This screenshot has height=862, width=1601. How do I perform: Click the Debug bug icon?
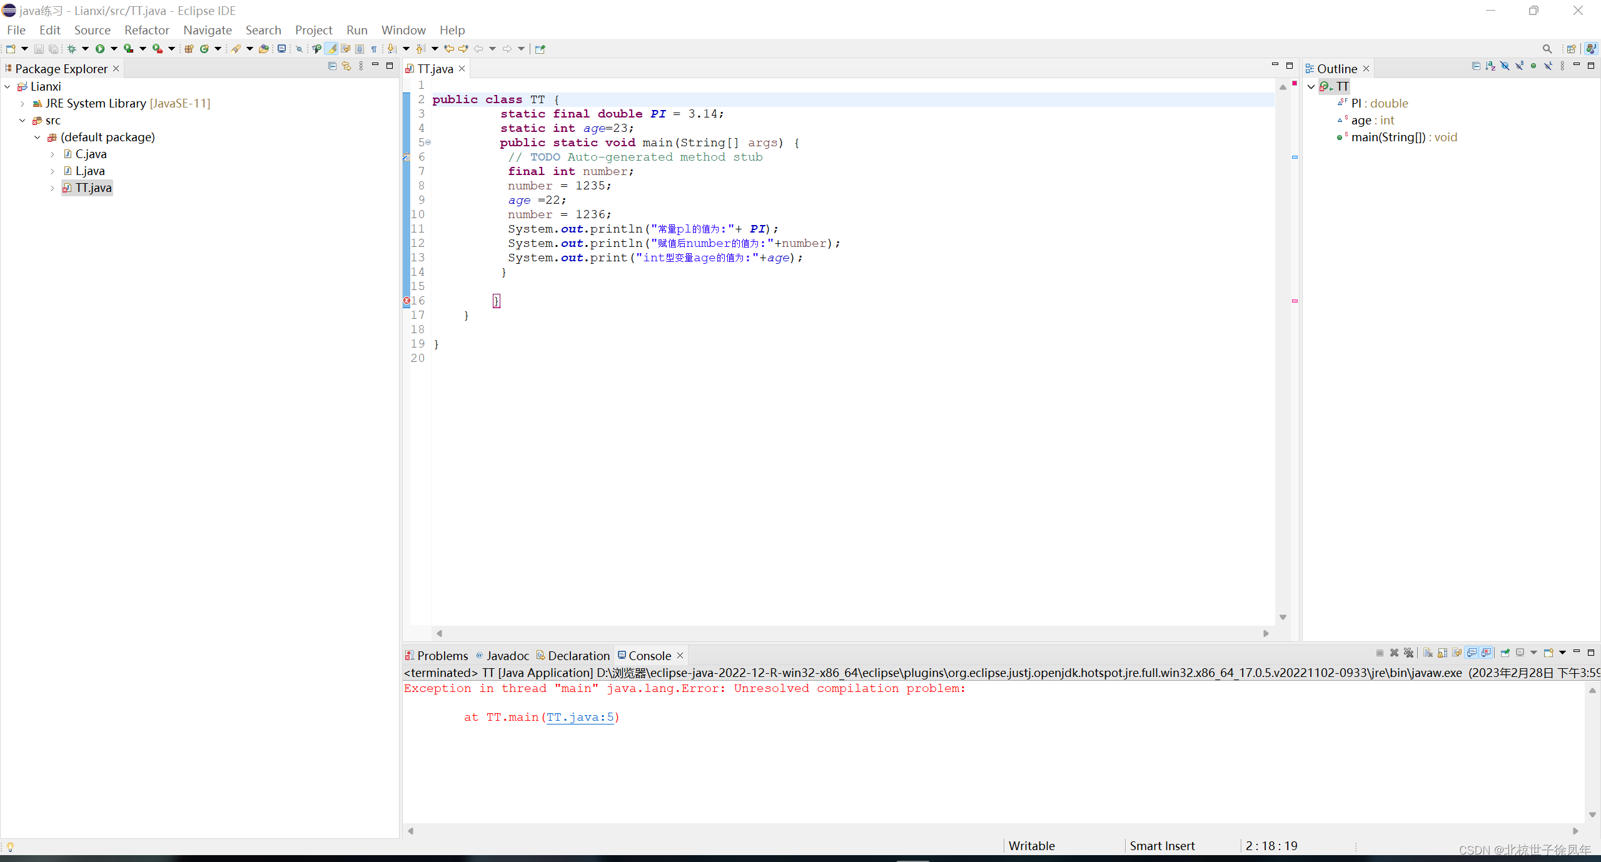click(x=71, y=49)
